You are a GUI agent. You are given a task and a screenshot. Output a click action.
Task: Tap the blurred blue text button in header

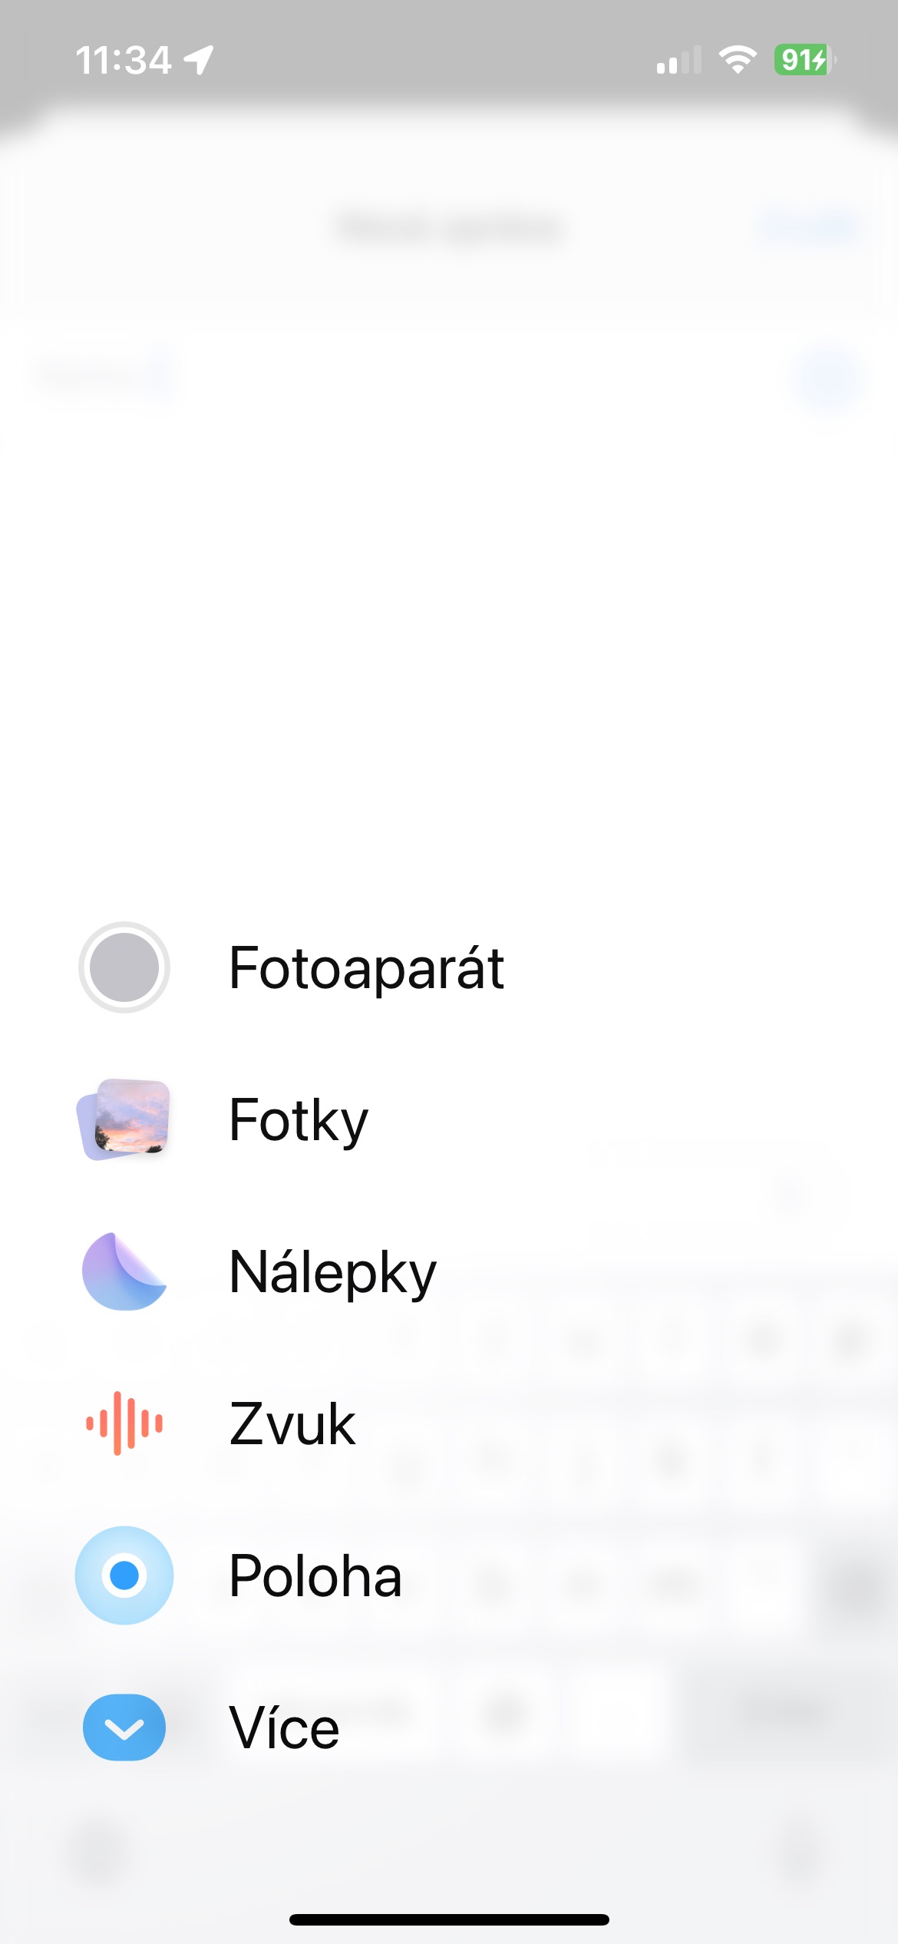coord(810,227)
